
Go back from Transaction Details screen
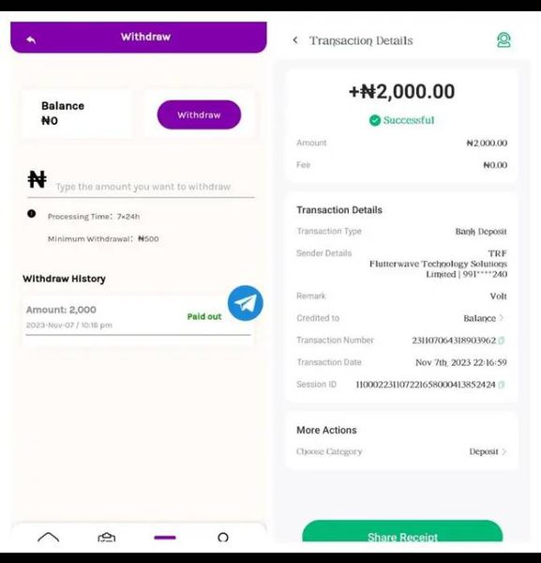click(x=295, y=39)
